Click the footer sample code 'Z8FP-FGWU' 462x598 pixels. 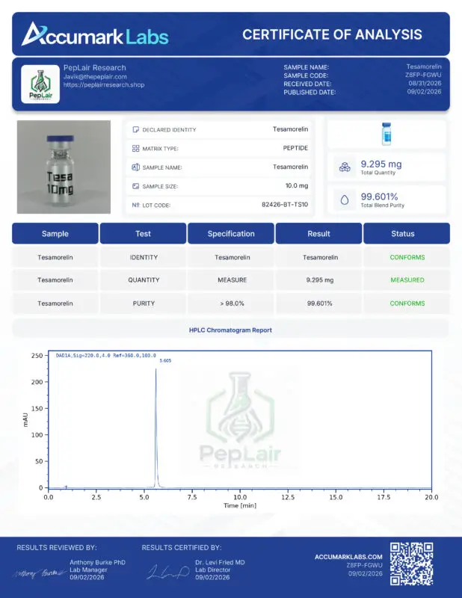coord(364,565)
